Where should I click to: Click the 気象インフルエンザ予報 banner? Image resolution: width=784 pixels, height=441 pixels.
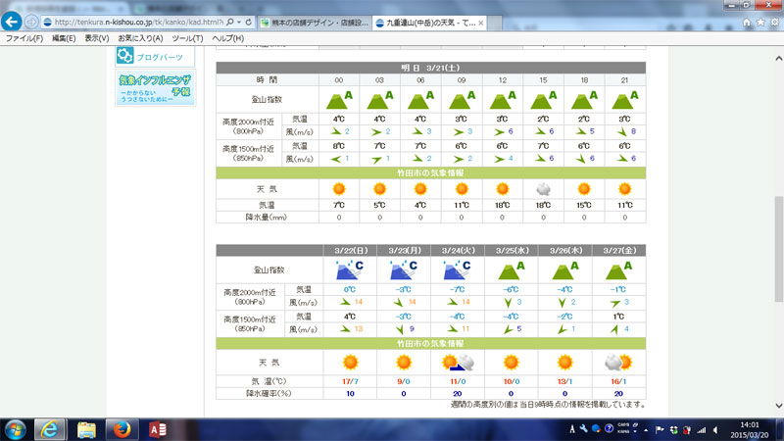tap(156, 88)
